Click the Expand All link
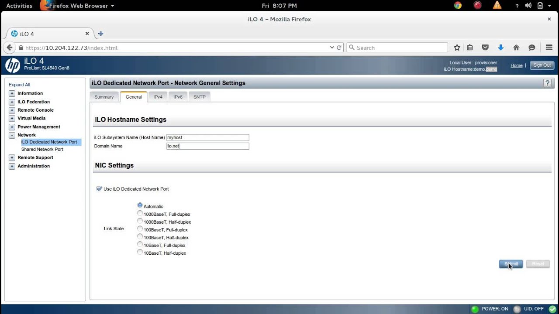The height and width of the screenshot is (314, 559). [x=19, y=85]
